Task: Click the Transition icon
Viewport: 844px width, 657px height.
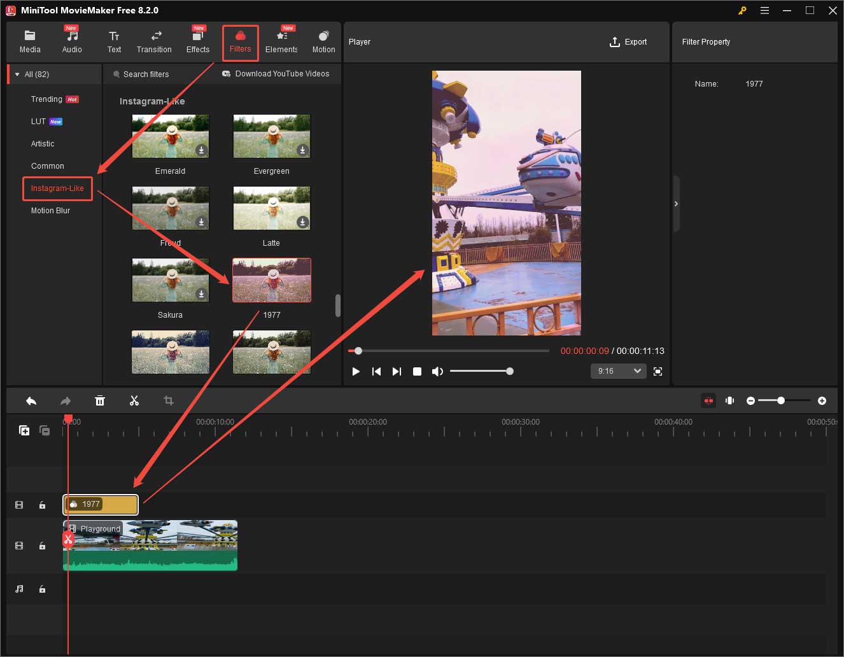Action: [154, 42]
